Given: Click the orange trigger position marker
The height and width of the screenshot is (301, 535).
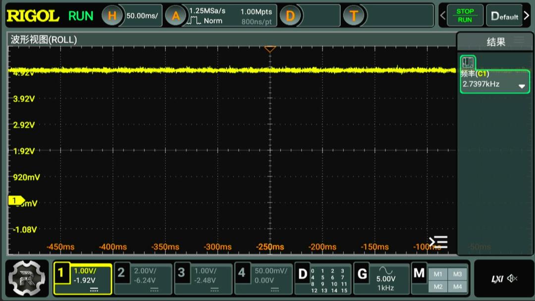Looking at the screenshot, I should coord(270,49).
